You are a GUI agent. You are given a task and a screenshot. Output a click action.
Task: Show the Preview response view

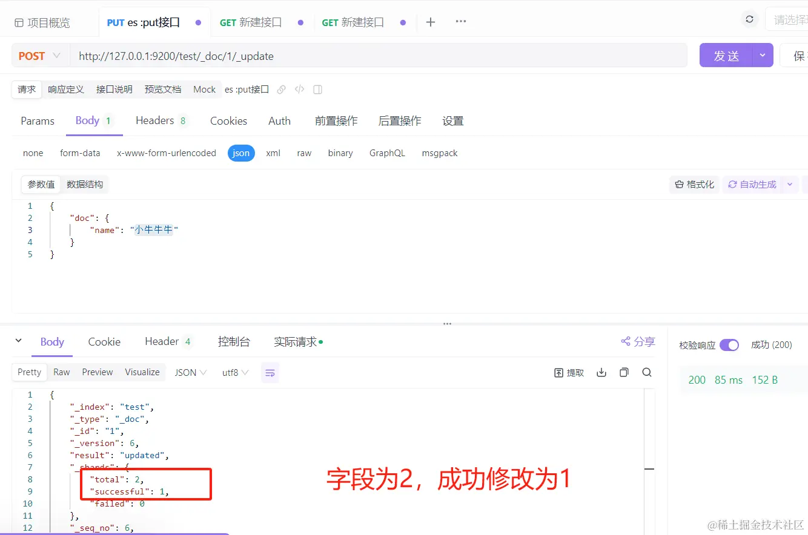click(x=98, y=372)
